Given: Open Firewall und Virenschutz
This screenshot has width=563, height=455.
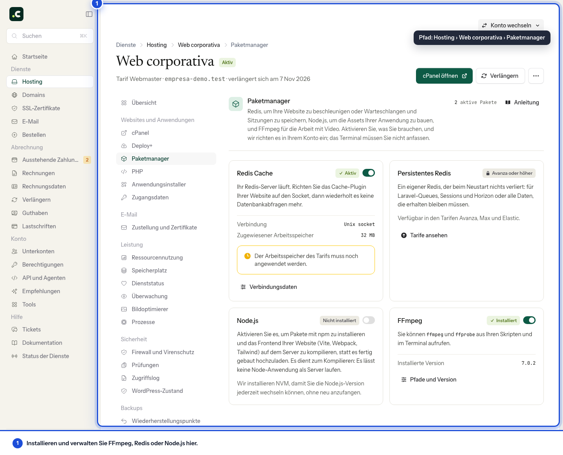Looking at the screenshot, I should click(166, 352).
